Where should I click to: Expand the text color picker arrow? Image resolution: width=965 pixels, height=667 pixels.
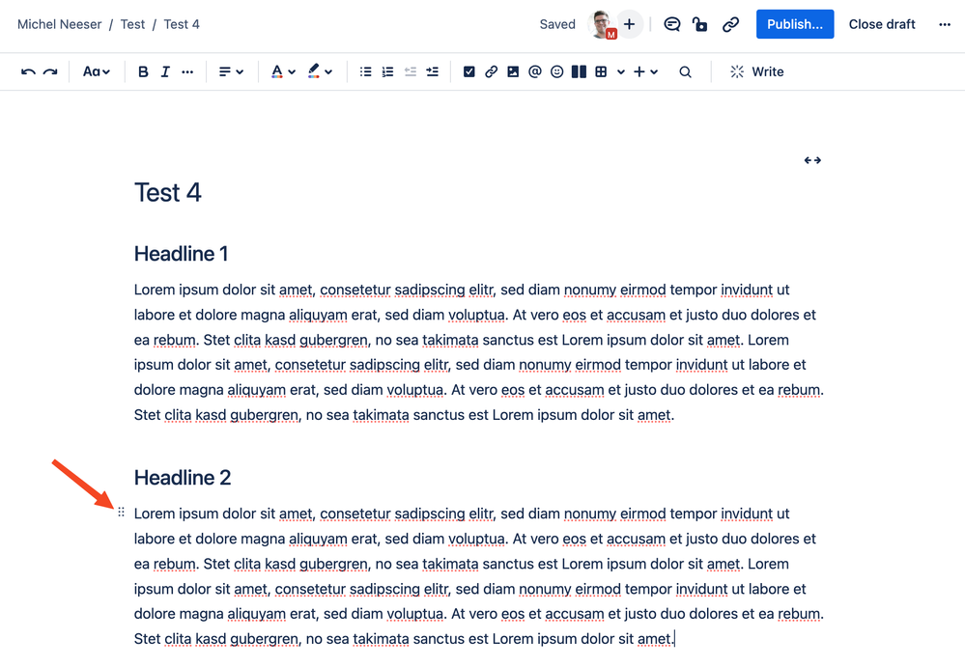(x=292, y=72)
